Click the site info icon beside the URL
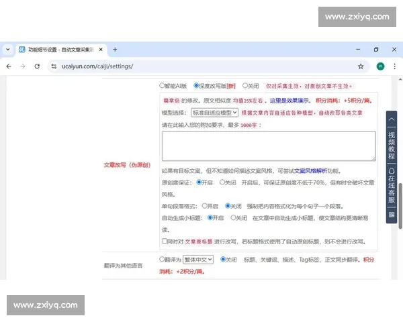 click(54, 66)
